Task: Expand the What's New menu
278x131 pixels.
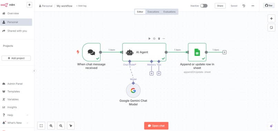Action: pos(15,123)
